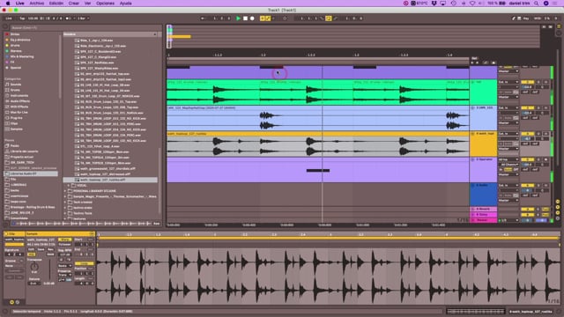Fold the '5 Operator' track
The image size is (564, 317).
pos(473,159)
